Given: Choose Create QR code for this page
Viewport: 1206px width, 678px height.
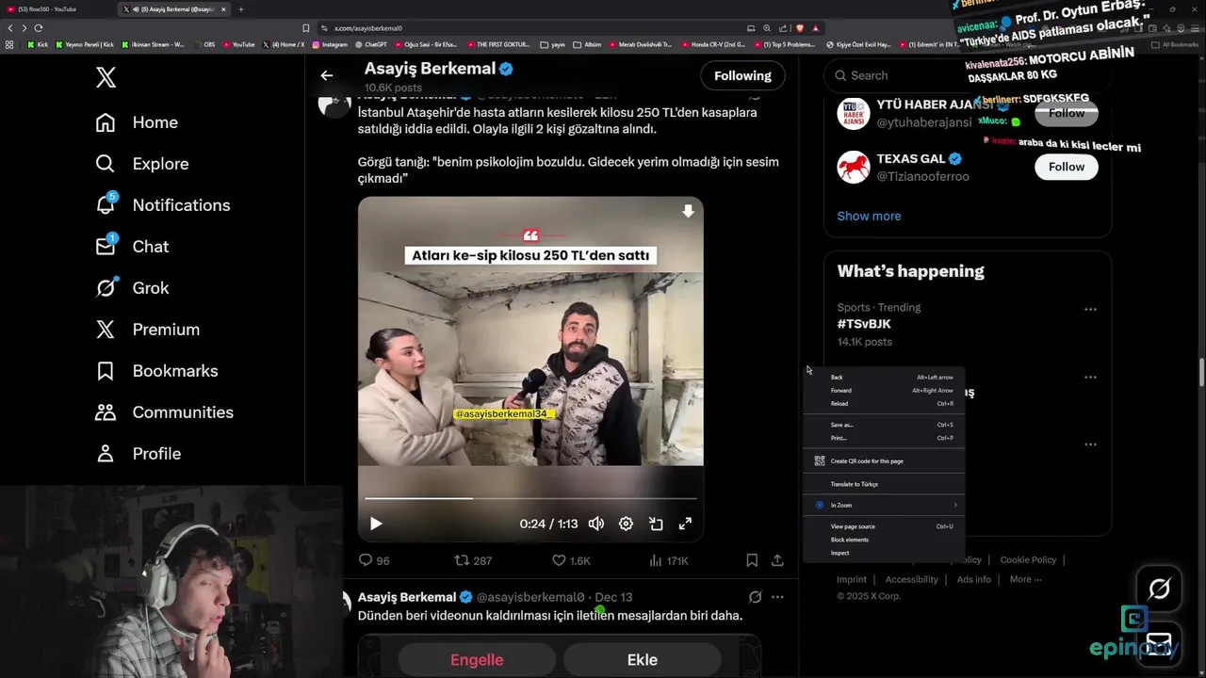Looking at the screenshot, I should (884, 461).
